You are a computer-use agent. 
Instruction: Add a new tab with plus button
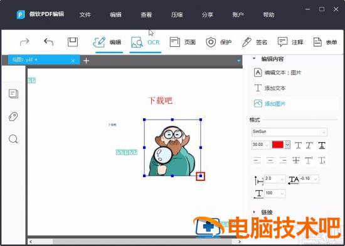(87, 61)
